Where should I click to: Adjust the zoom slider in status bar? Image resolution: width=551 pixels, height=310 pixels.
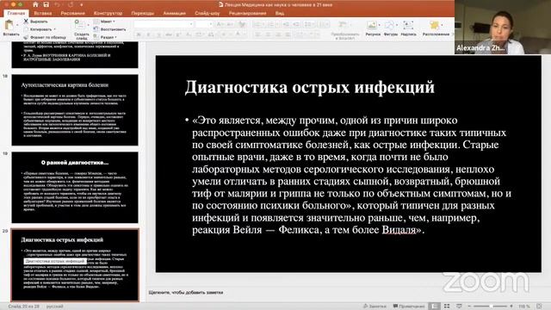pyautogui.click(x=490, y=307)
